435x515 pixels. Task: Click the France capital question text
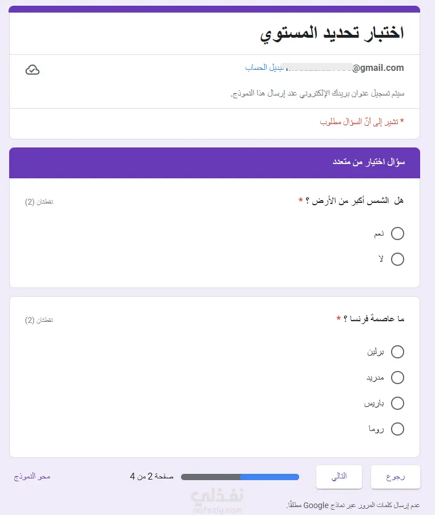pos(370,318)
